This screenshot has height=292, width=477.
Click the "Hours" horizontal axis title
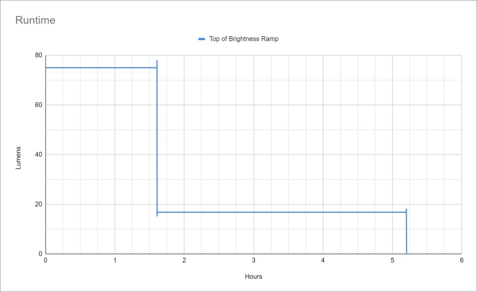253,277
